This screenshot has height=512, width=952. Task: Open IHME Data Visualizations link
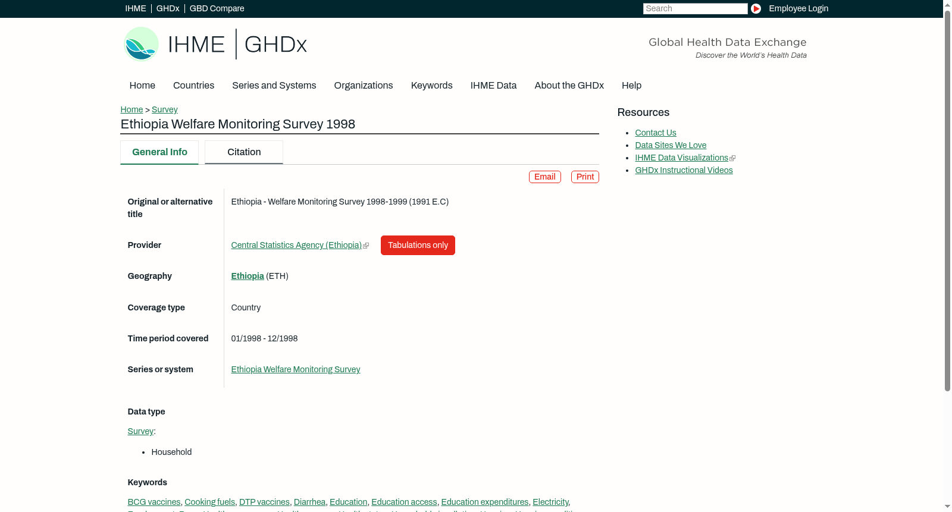point(682,158)
